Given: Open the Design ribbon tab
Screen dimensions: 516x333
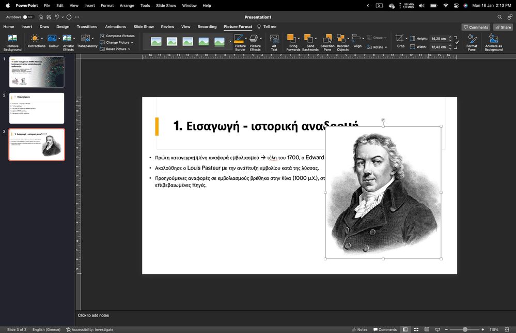Looking at the screenshot, I should 62,27.
